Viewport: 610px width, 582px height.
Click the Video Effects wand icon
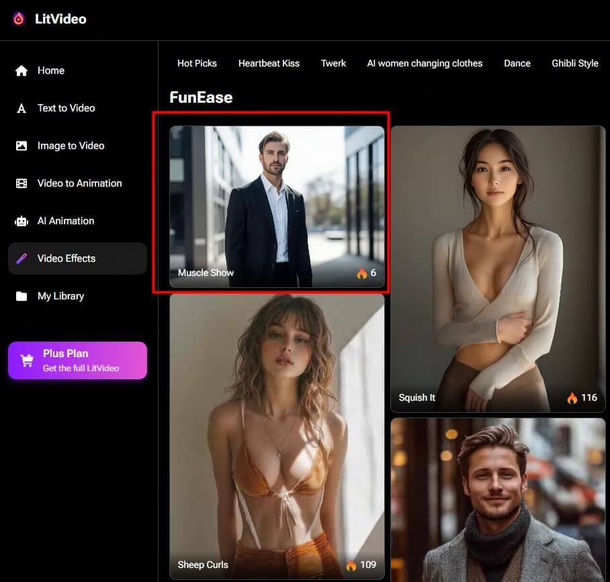coord(21,258)
